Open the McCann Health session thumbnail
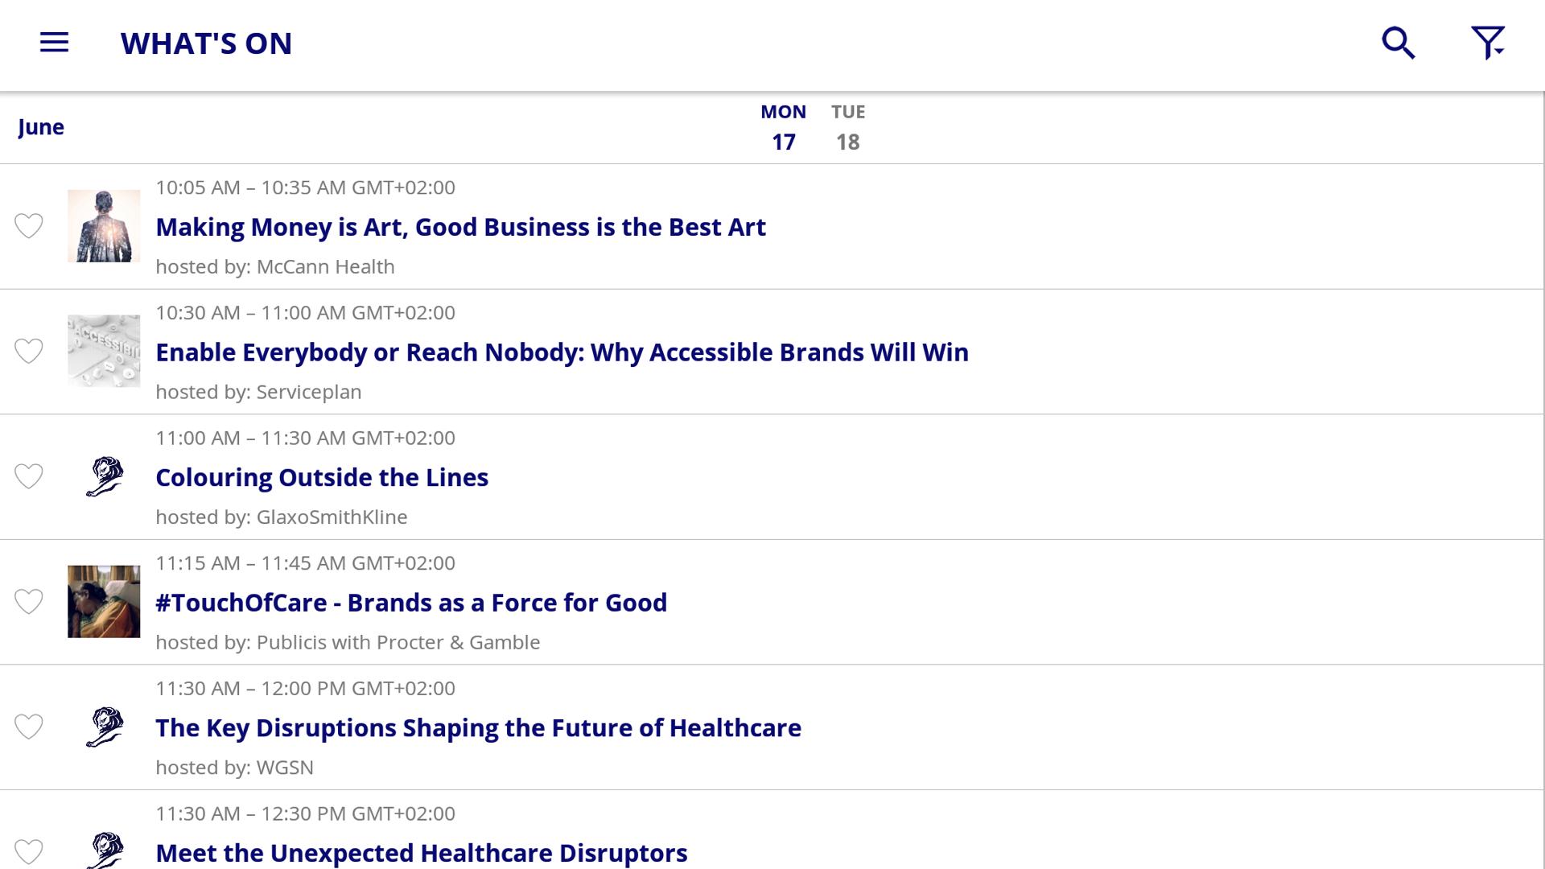The width and height of the screenshot is (1545, 869). (x=104, y=226)
